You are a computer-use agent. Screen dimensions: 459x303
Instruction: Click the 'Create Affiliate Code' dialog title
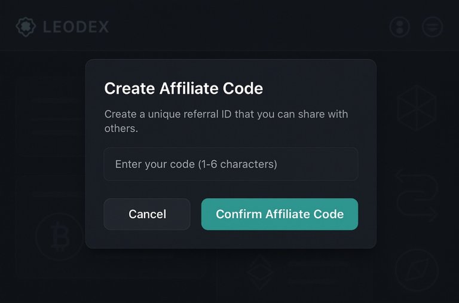183,88
